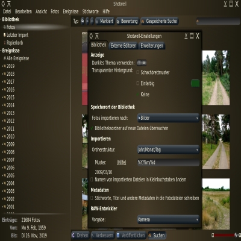Click the Papierkorb trash icon in sidebar
This screenshot has height=241, width=241.
click(x=5, y=43)
